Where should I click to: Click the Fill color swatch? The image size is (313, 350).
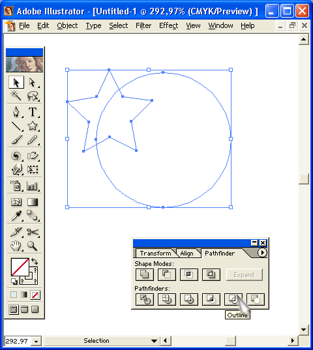point(20,267)
